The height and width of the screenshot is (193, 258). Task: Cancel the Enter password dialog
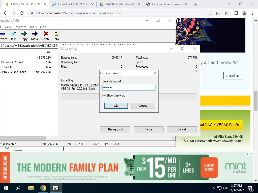click(x=143, y=106)
